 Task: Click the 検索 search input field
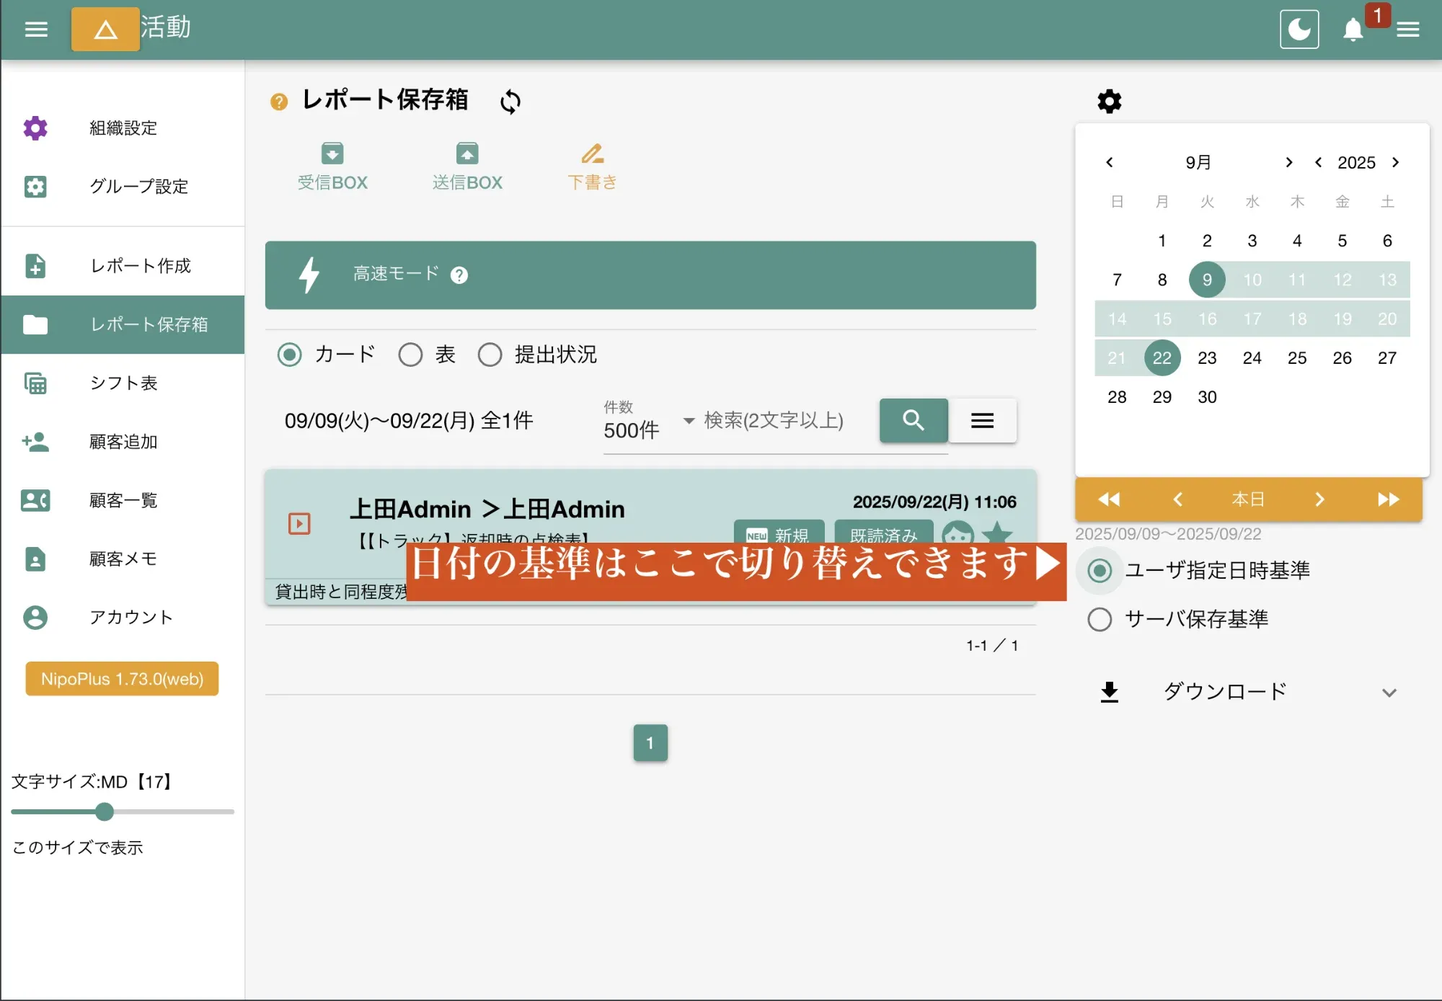773,422
